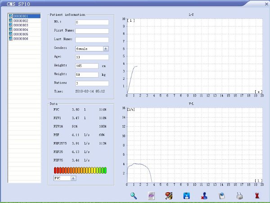This screenshot has height=203, width=270.
Task: Click the red X delete icon
Action: pos(257,196)
